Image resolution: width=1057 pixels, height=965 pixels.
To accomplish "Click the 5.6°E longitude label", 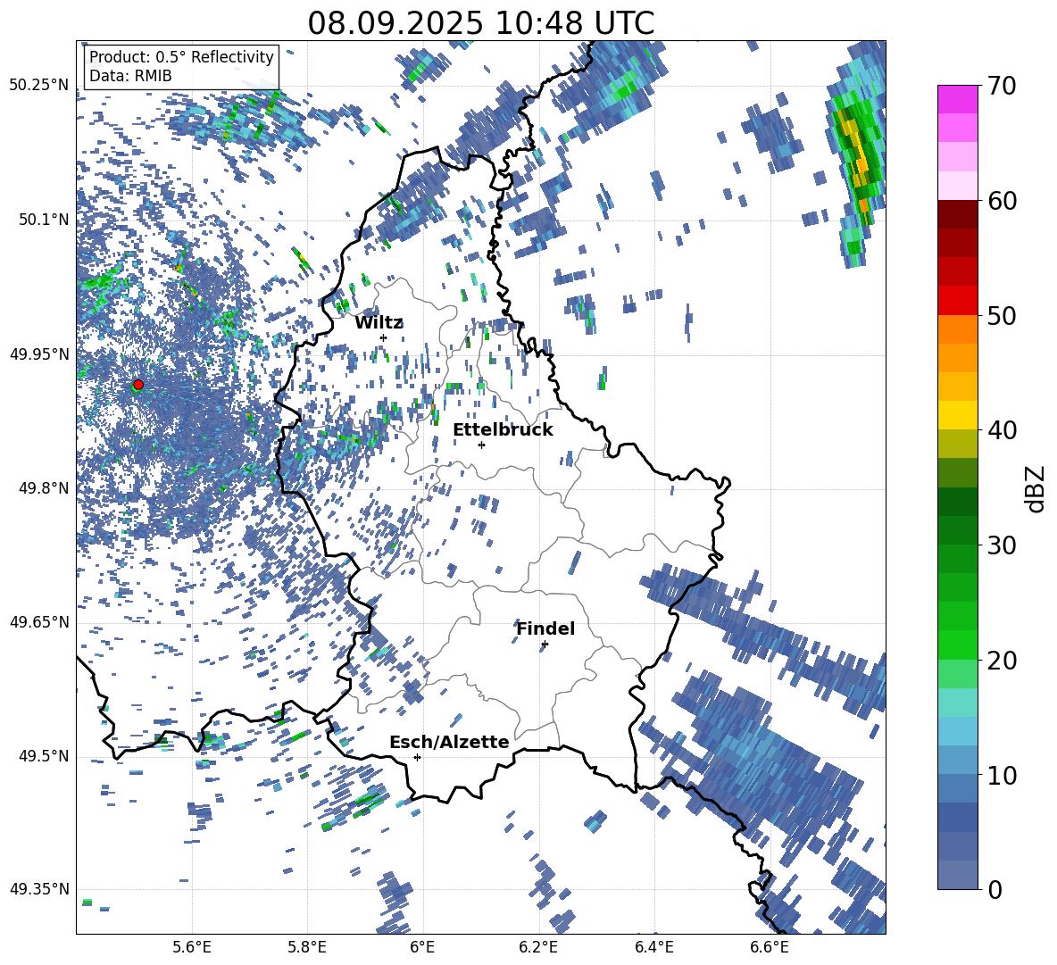I will tap(192, 947).
